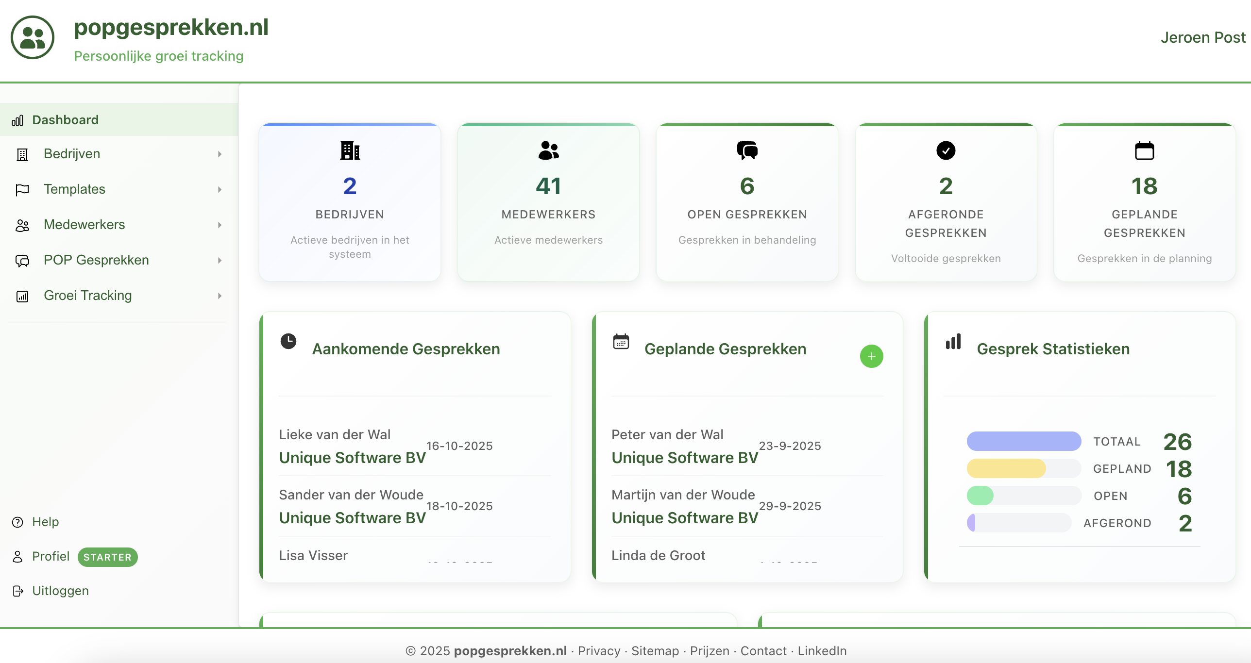The image size is (1251, 663).
Task: Open the Dashboard menu item
Action: 65,120
